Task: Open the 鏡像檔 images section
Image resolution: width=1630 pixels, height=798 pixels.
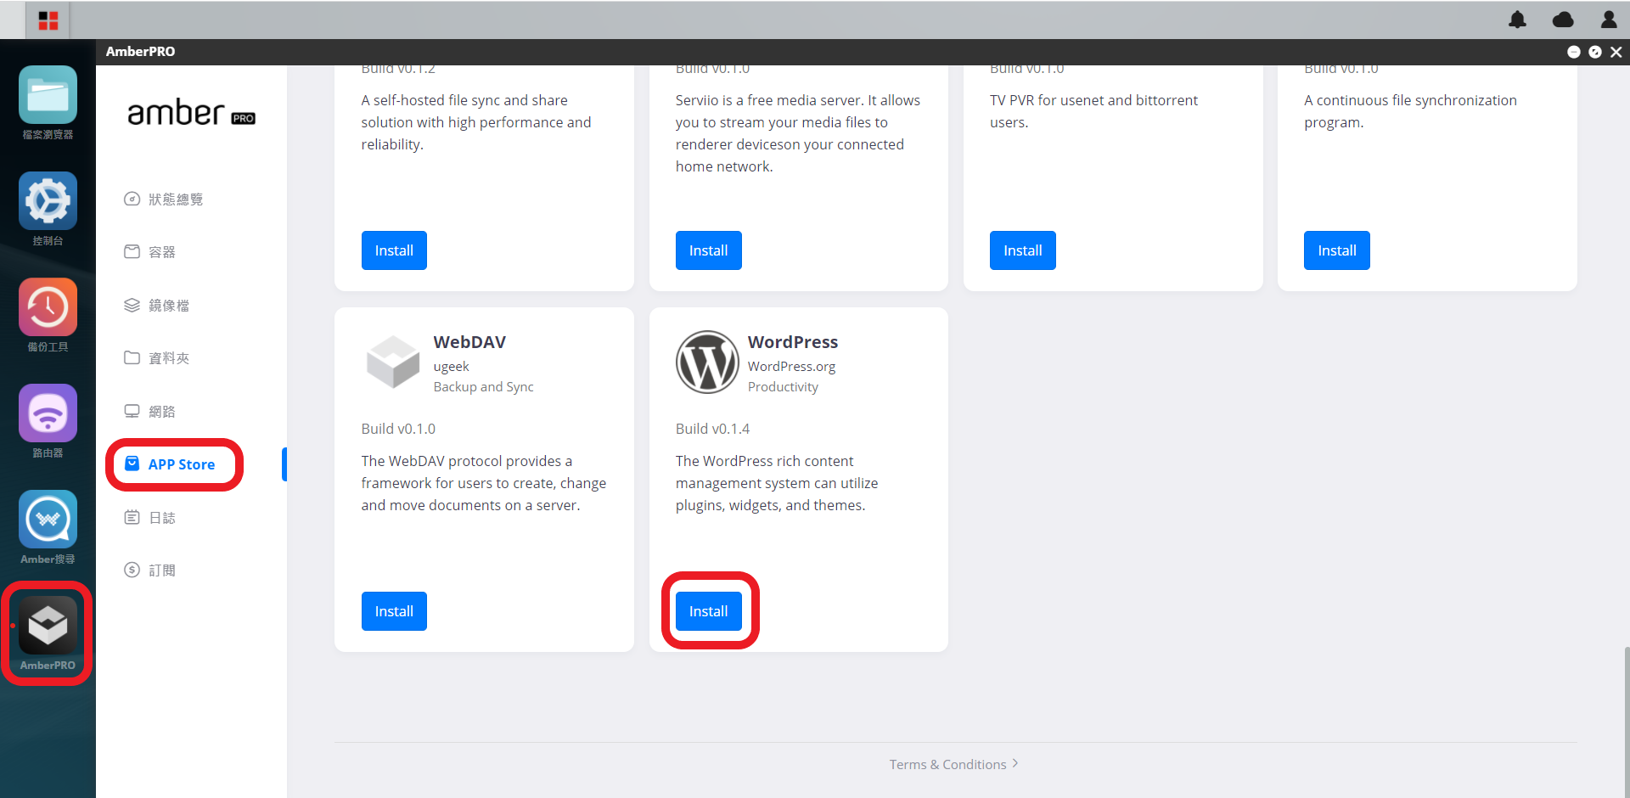Action: point(157,306)
